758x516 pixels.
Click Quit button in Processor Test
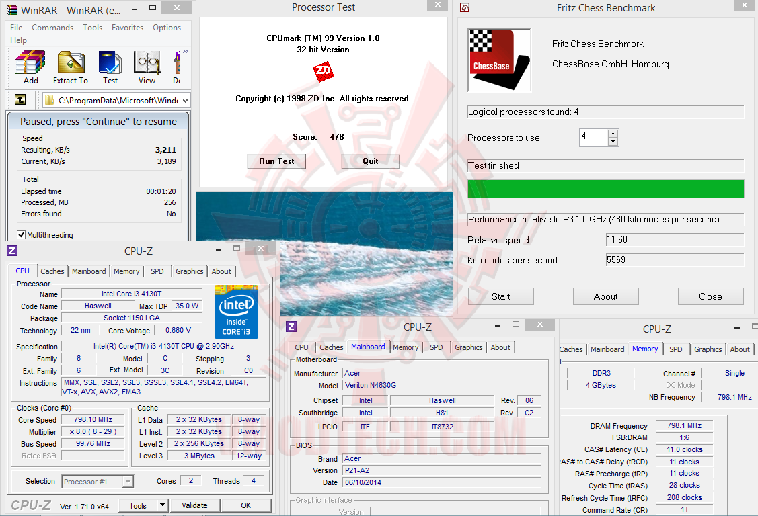371,161
